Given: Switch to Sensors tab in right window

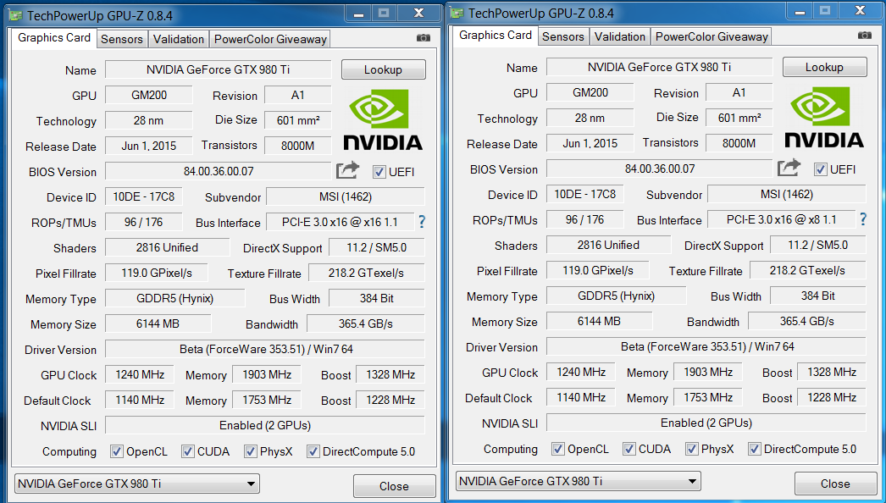Looking at the screenshot, I should point(562,36).
